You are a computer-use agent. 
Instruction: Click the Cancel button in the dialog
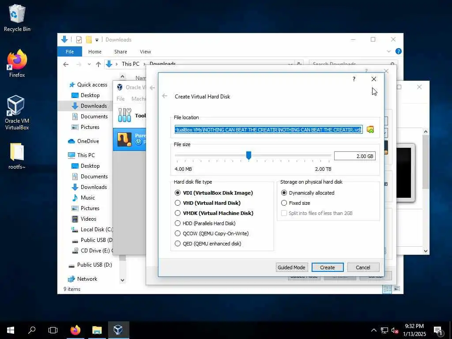(363, 267)
